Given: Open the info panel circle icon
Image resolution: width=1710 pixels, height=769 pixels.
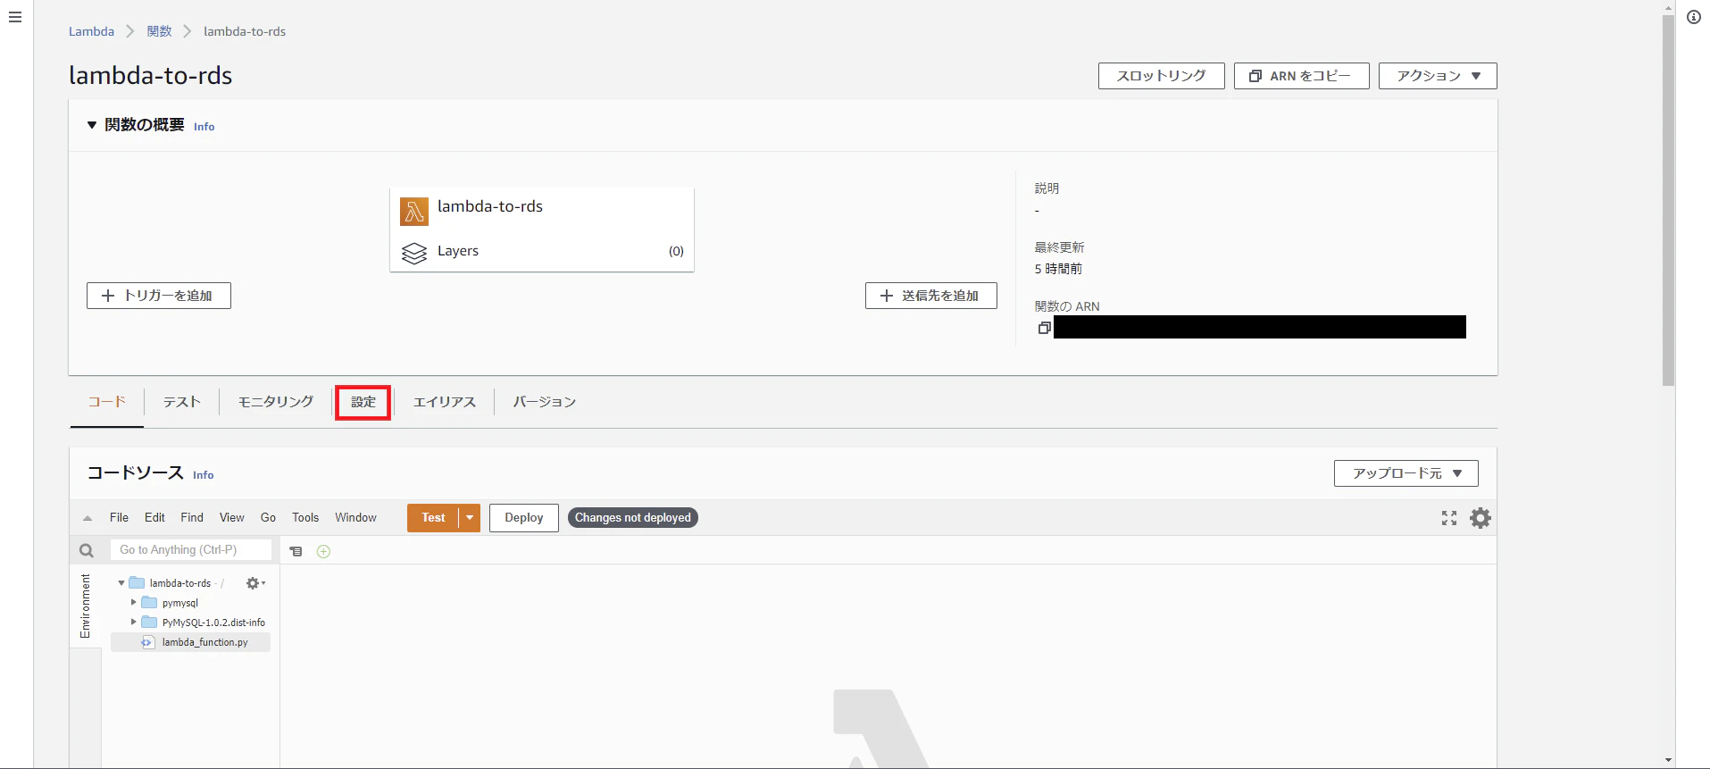Looking at the screenshot, I should coord(1694,17).
